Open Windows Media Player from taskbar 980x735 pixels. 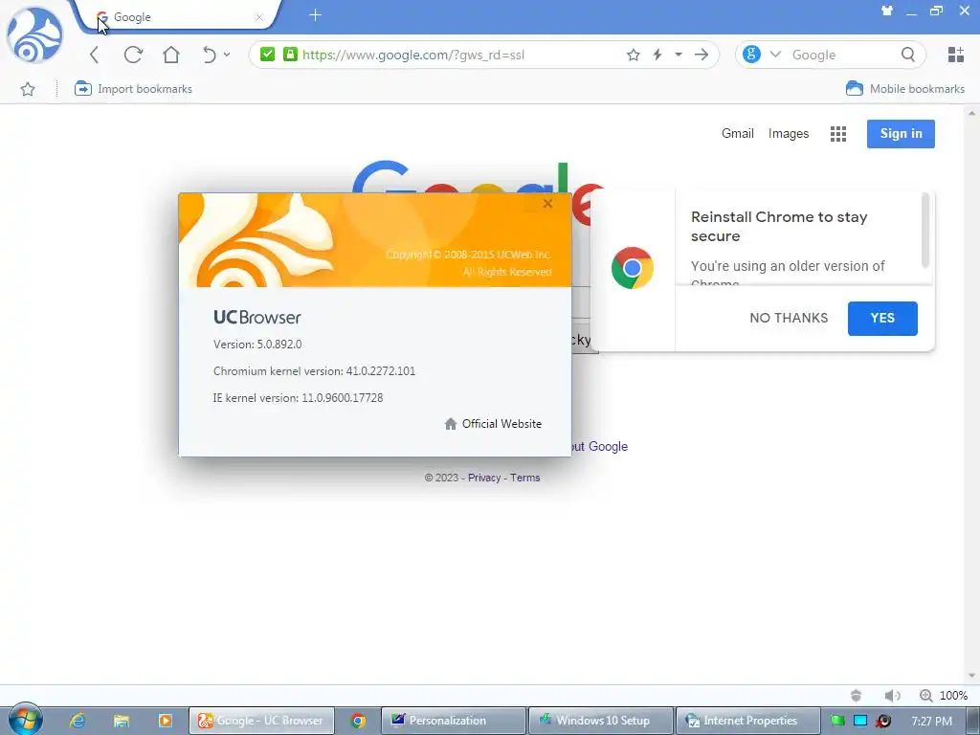coord(165,721)
